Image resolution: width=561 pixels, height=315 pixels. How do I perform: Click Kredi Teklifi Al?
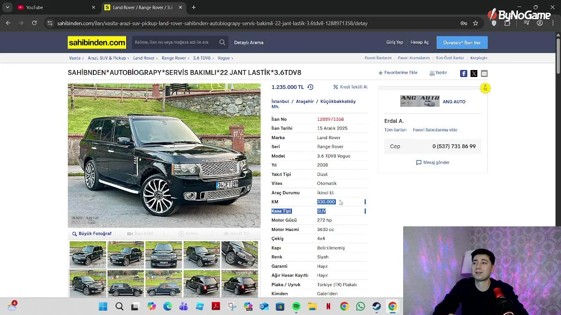[x=350, y=87]
